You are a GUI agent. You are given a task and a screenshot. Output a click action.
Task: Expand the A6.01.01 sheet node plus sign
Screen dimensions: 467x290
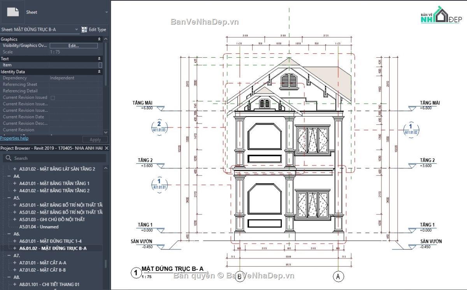tap(15, 241)
